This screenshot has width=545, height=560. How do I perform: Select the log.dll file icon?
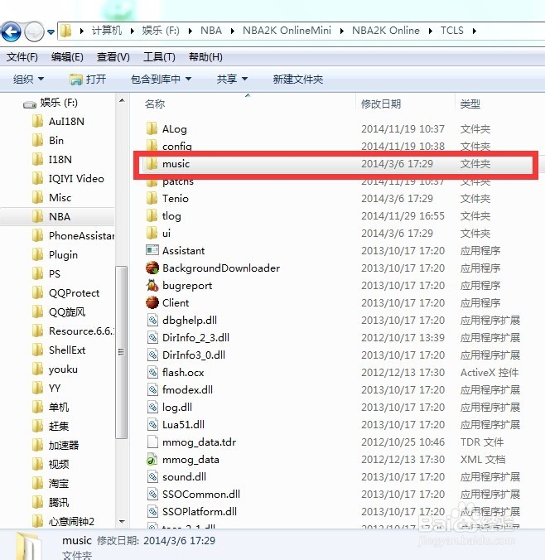pyautogui.click(x=152, y=407)
